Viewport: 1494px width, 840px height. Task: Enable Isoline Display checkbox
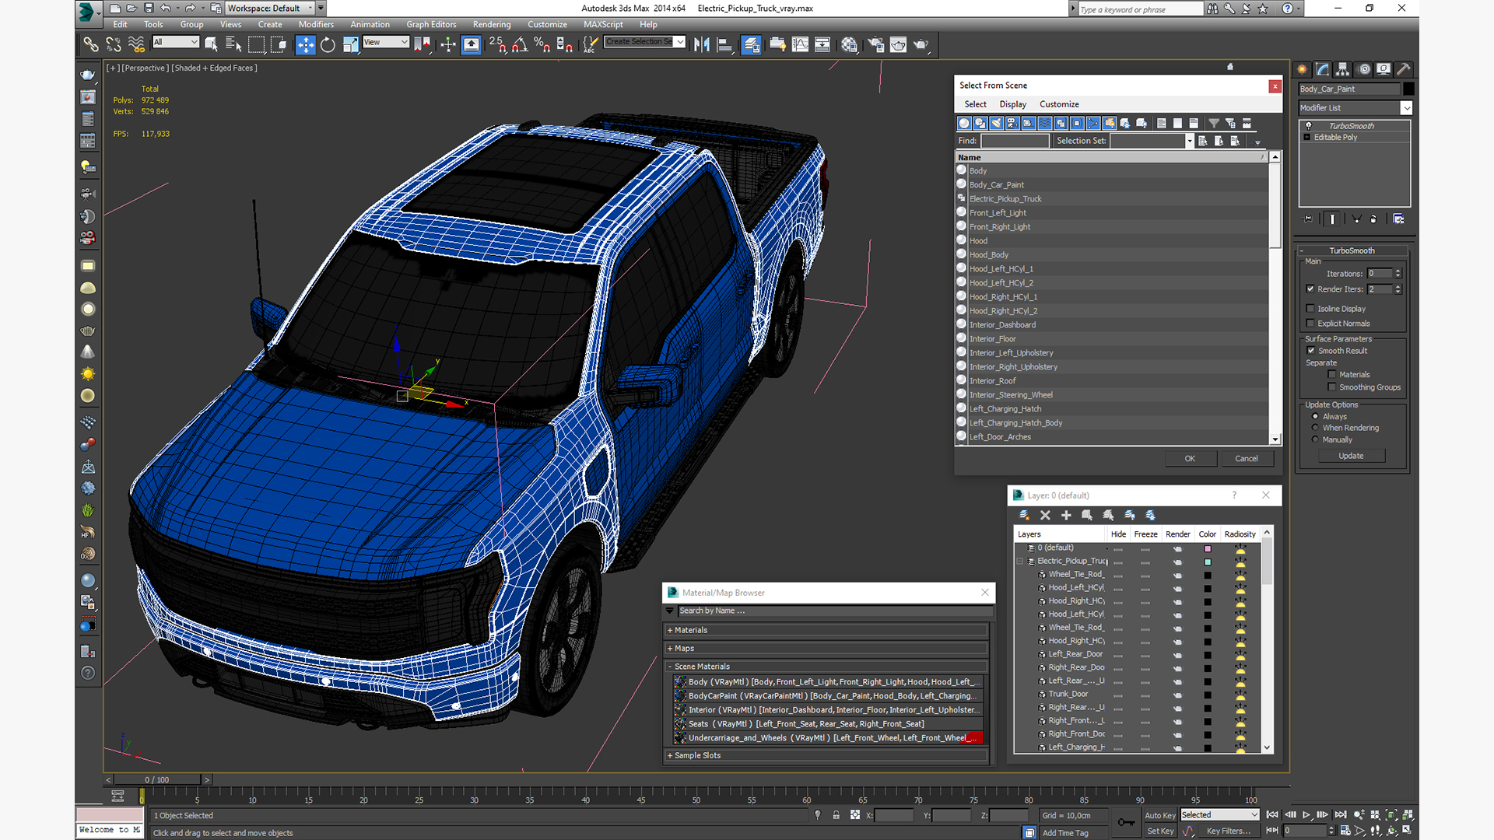click(1310, 308)
